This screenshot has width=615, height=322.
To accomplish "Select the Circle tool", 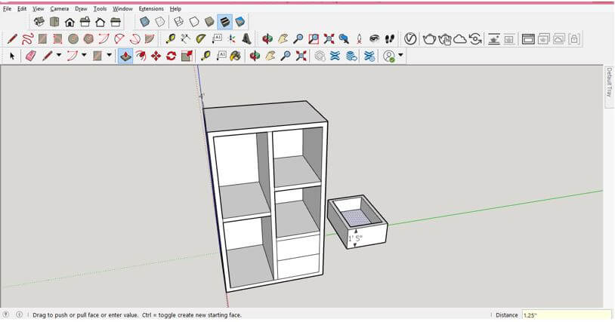I will click(73, 38).
